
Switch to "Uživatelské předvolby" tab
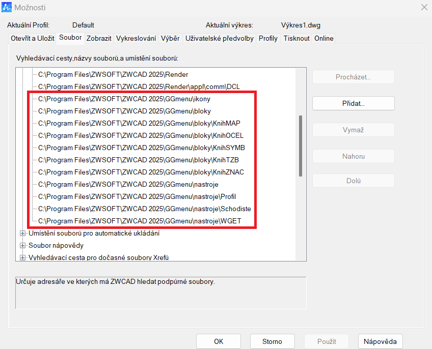[x=219, y=38]
